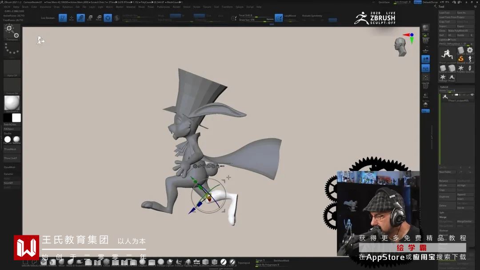The width and height of the screenshot is (480, 270).
Task: Toggle Activate Symmetry
Action: point(312,16)
